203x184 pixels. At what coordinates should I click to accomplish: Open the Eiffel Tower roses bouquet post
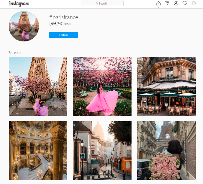coord(166,151)
